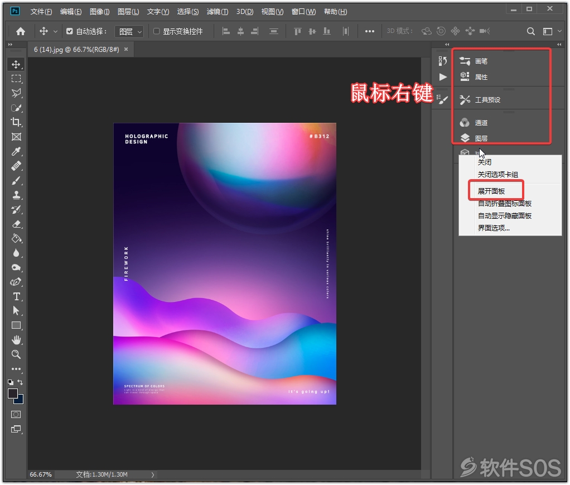Open the 图层 auto-select dropdown
Viewport: 570px width, 485px height.
pos(129,32)
